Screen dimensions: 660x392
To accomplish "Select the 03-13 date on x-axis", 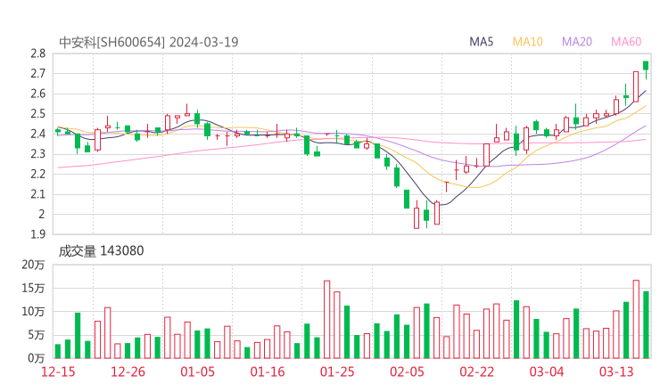I will 615,372.
